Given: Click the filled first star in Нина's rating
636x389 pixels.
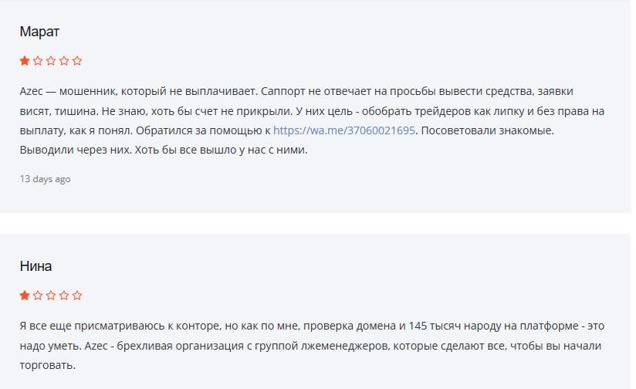Looking at the screenshot, I should [x=25, y=296].
